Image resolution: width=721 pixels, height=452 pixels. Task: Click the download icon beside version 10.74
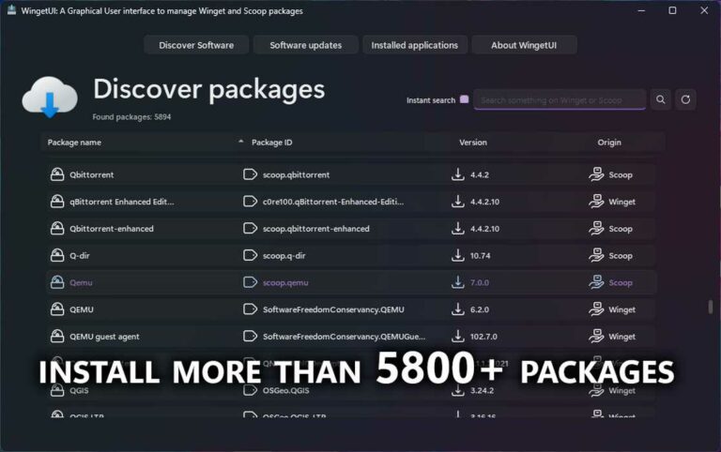point(457,255)
